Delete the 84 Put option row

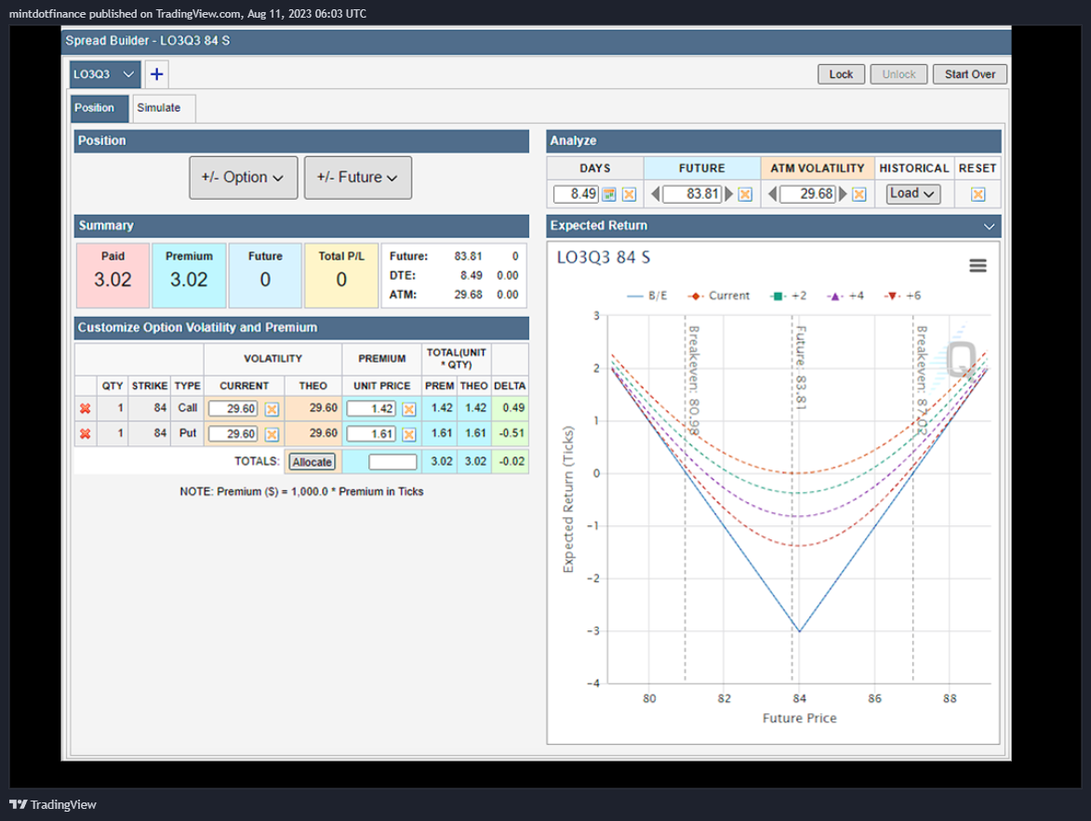click(85, 433)
